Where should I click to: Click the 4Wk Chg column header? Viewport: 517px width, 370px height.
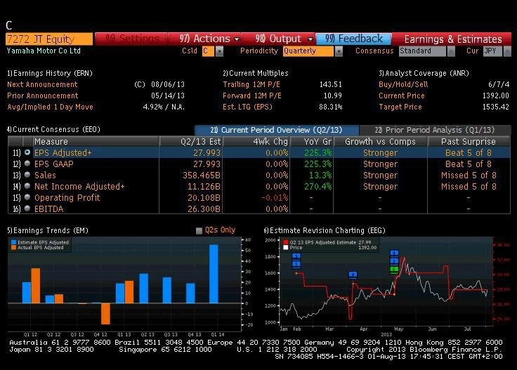pos(256,141)
